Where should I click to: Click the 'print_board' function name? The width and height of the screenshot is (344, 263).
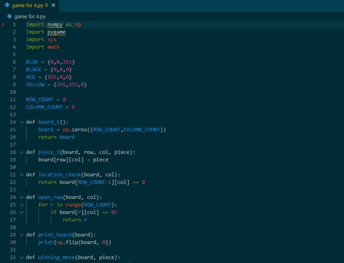tap(55, 235)
